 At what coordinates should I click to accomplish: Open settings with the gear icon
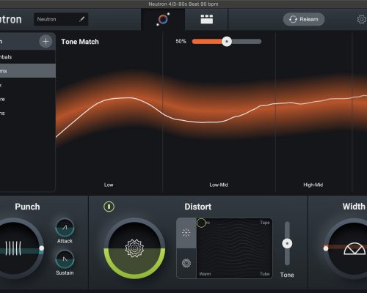point(362,19)
